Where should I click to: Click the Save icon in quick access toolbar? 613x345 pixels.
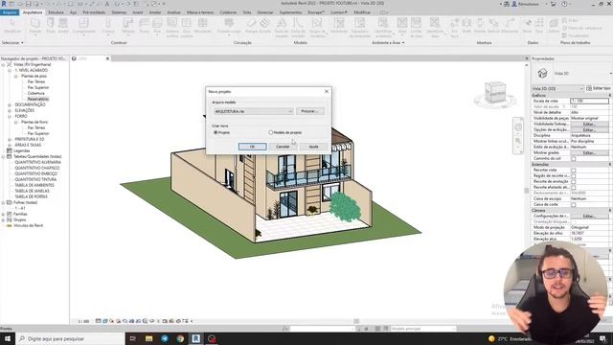[28, 4]
